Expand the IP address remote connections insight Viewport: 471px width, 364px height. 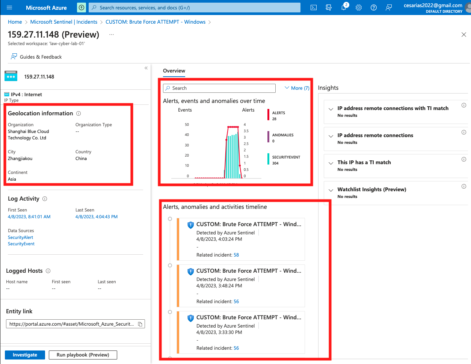click(331, 136)
